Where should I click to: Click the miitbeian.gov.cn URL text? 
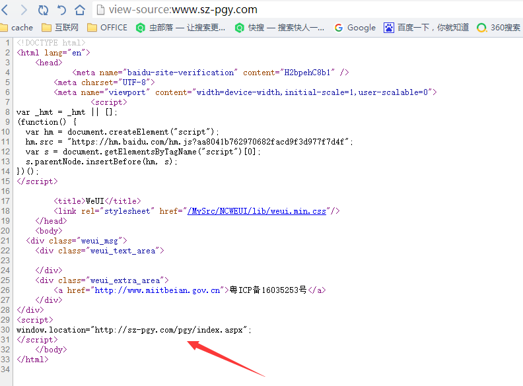tap(157, 290)
